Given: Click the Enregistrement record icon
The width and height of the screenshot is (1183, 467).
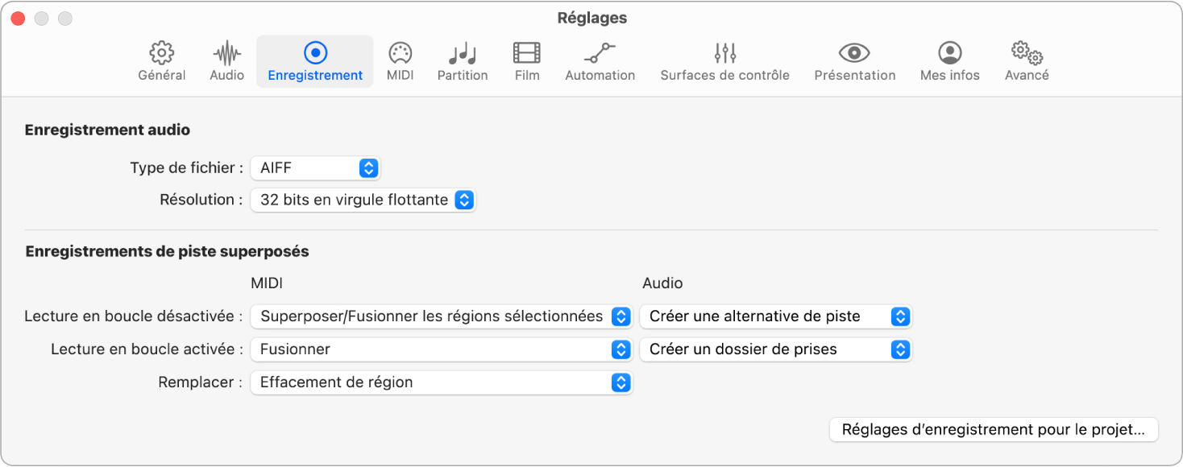Looking at the screenshot, I should click(x=315, y=54).
